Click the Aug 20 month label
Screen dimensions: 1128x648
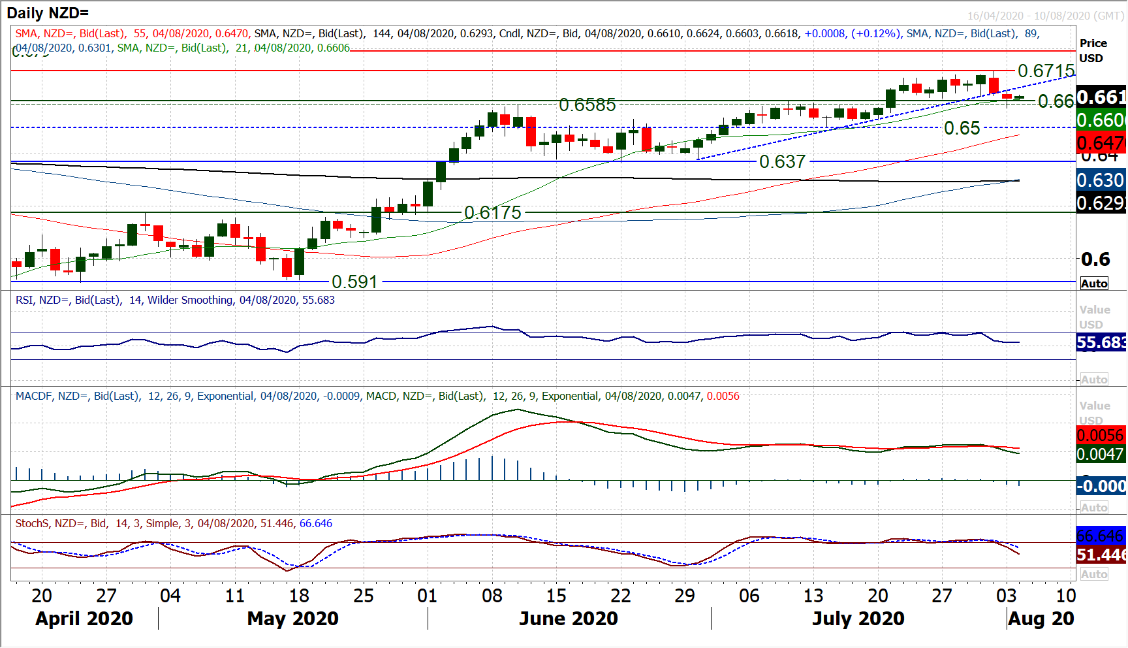click(x=1041, y=619)
